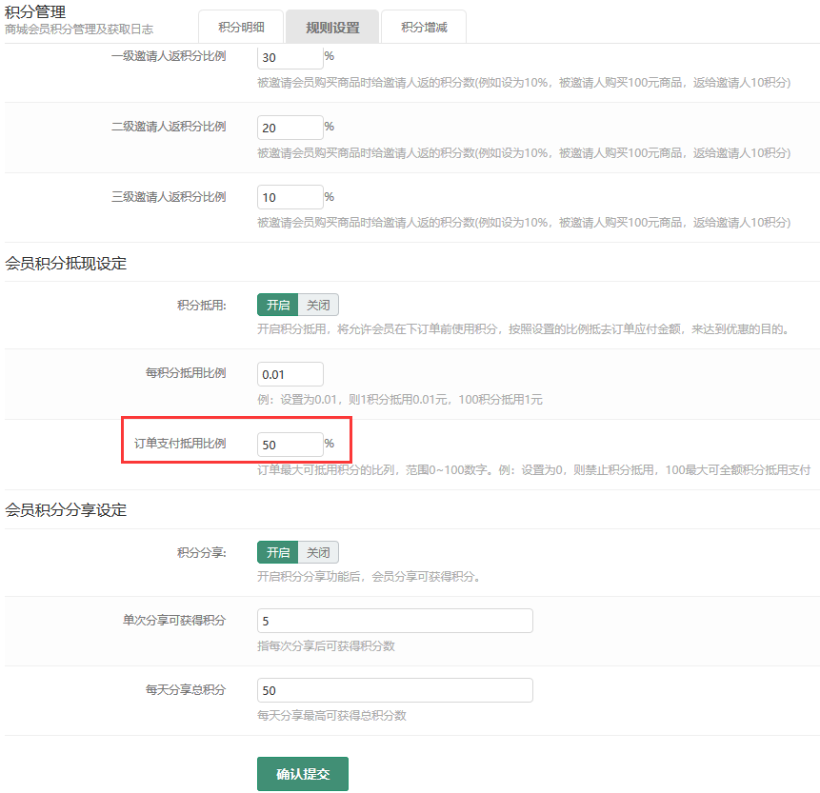The height and width of the screenshot is (793, 820).
Task: Click the 每天分享总积分 input showing 50
Action: point(394,689)
